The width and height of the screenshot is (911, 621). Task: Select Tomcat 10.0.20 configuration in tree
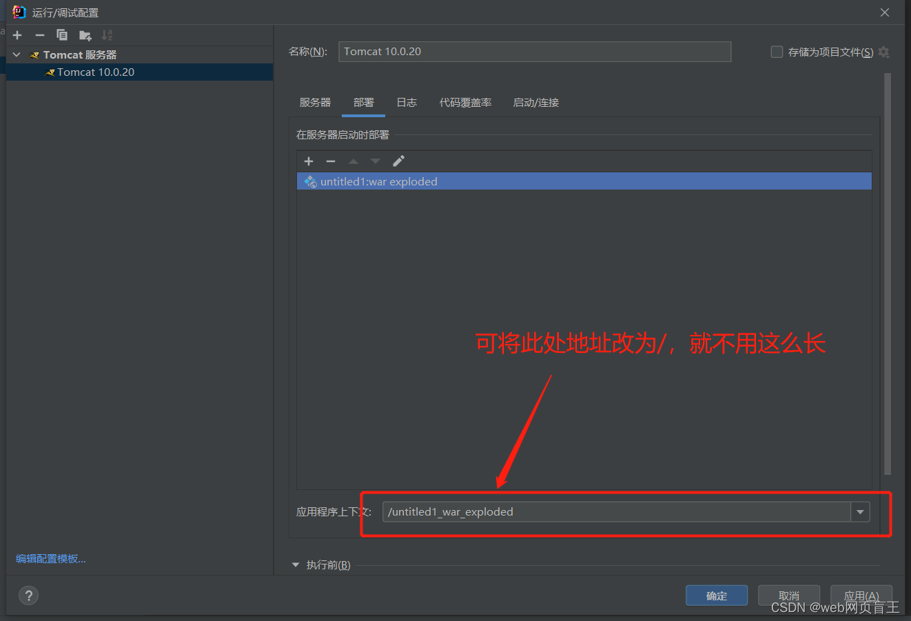point(139,72)
